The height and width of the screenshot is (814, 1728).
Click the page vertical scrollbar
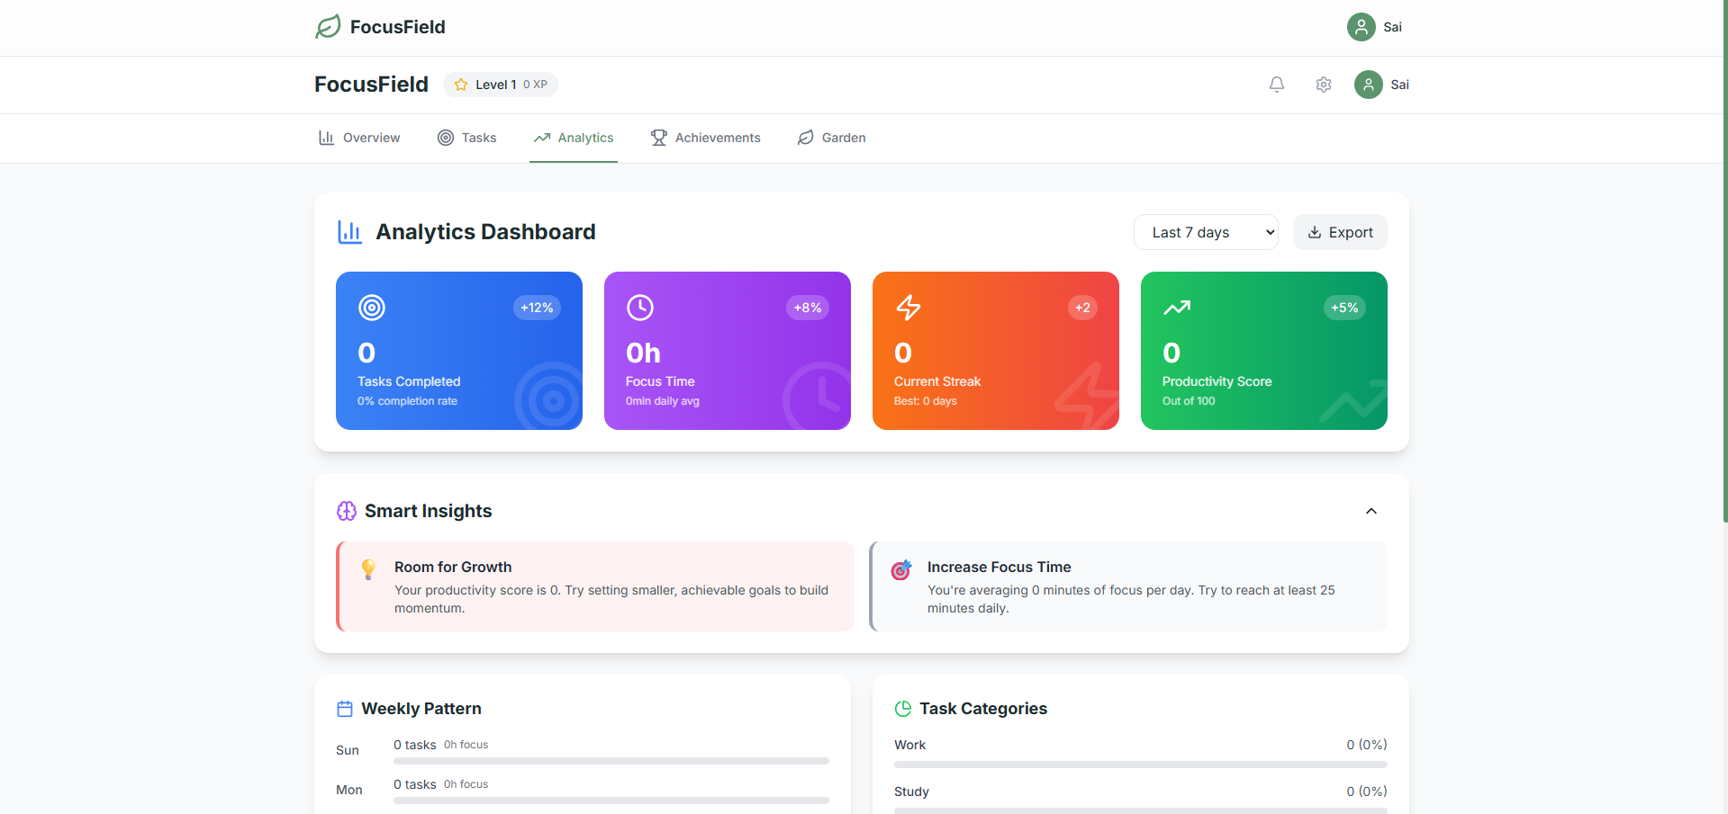1725,261
